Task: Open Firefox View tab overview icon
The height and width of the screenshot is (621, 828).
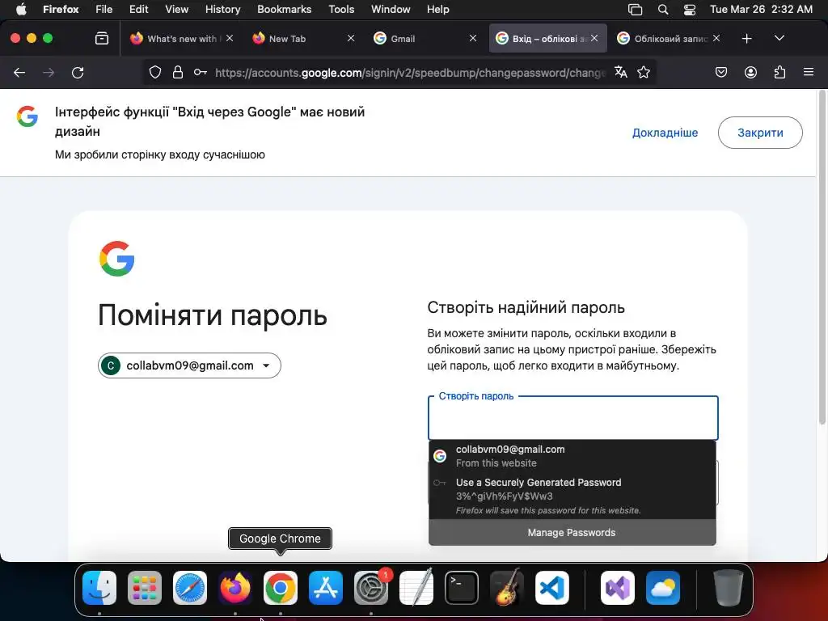Action: tap(101, 38)
